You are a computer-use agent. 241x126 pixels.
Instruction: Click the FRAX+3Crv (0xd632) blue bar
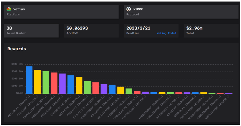pyautogui.click(x=29, y=80)
